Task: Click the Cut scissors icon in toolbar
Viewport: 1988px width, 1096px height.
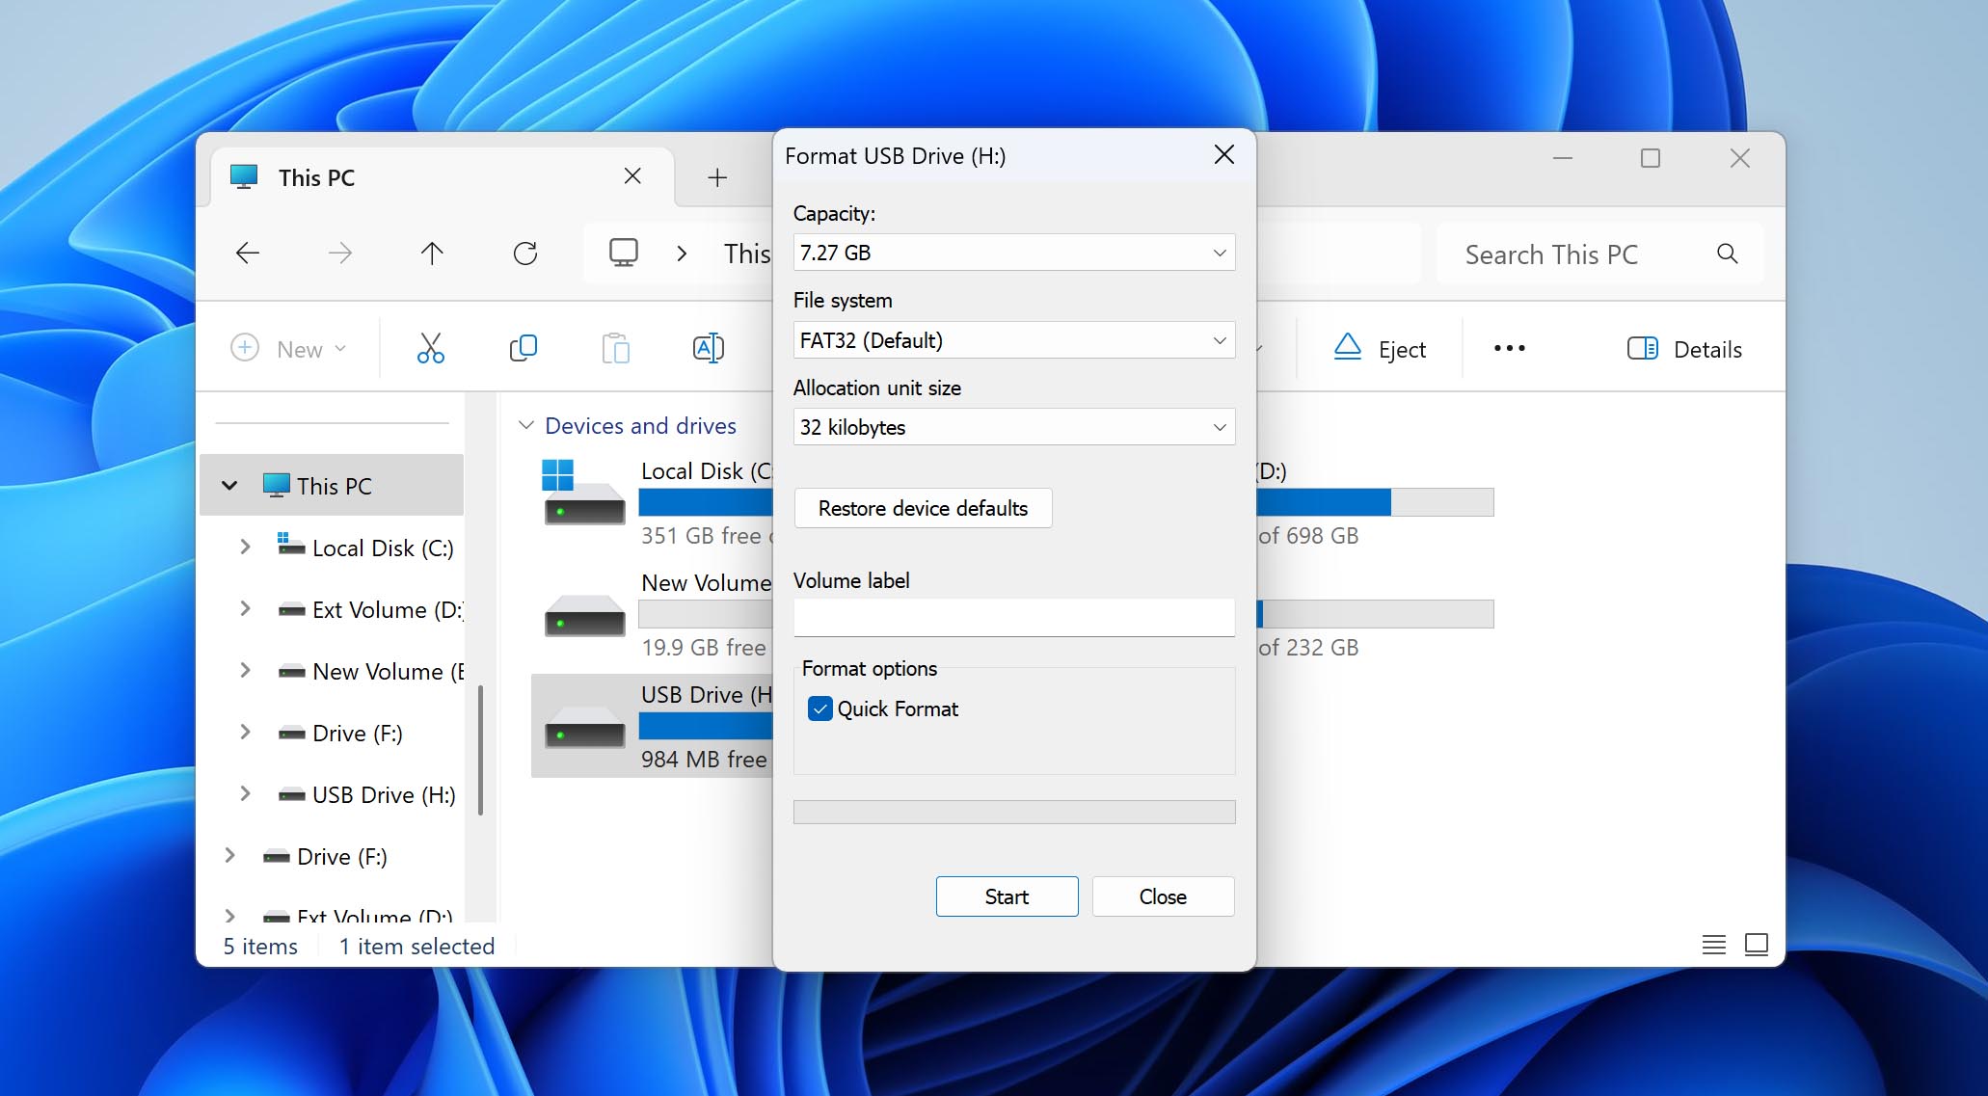Action: tap(430, 348)
